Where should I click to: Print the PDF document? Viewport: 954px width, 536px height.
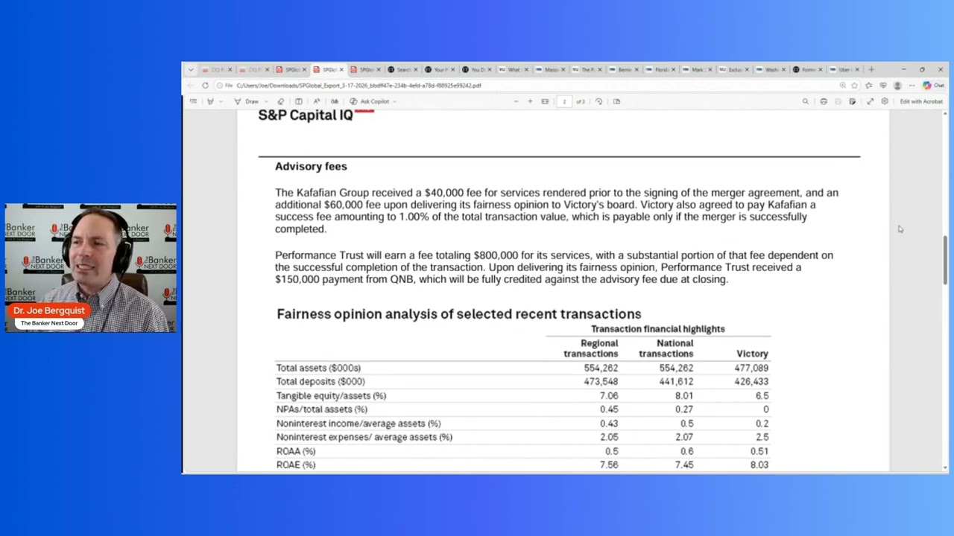(824, 101)
